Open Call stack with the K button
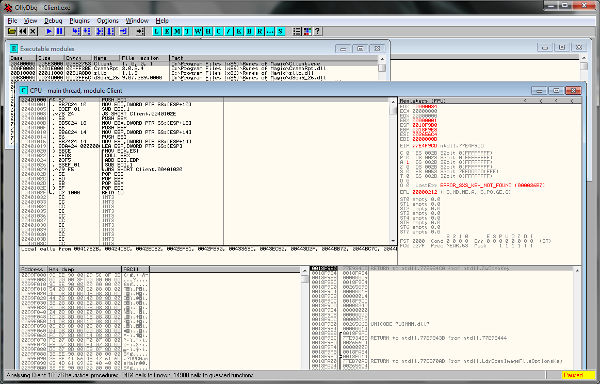The width and height of the screenshot is (600, 384). point(239,31)
